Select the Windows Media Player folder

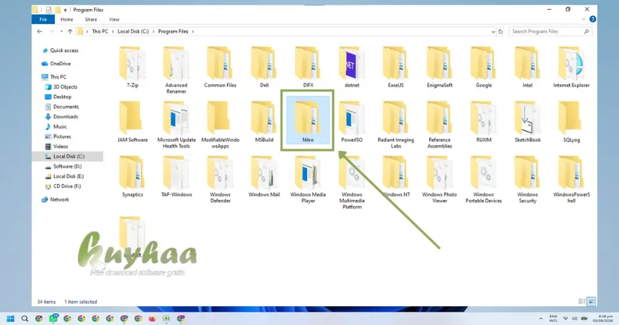[x=308, y=179]
